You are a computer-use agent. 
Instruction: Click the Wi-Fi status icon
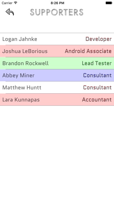pos(16,3)
